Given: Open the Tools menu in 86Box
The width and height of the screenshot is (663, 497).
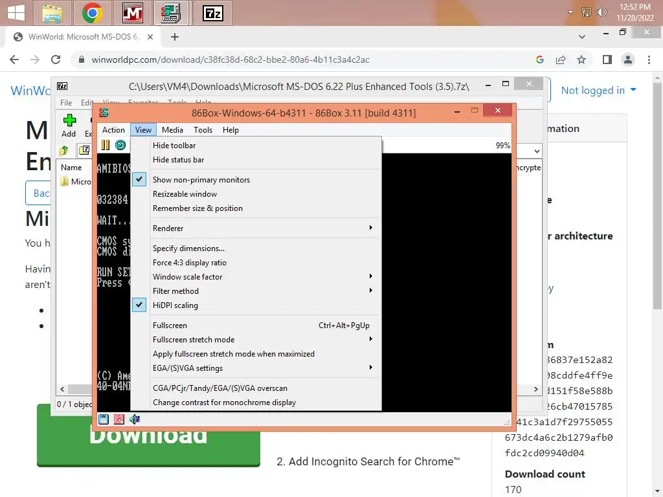Looking at the screenshot, I should (203, 129).
